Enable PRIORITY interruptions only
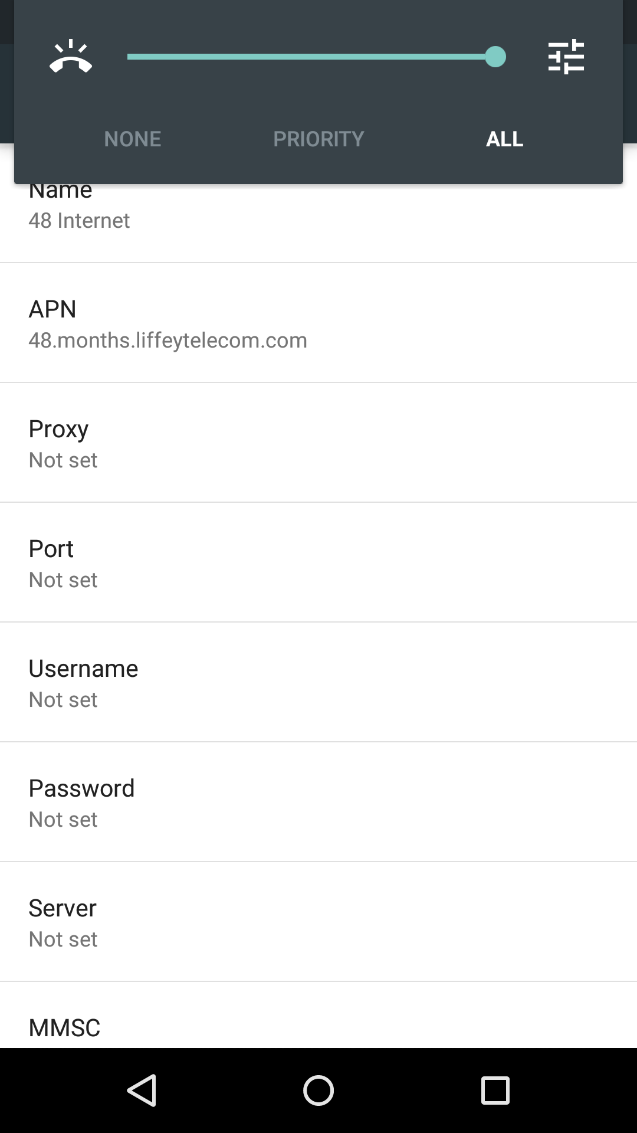 coord(318,139)
